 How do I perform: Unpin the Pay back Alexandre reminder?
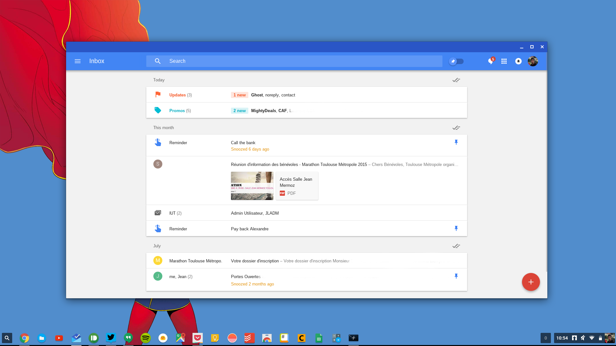tap(456, 228)
